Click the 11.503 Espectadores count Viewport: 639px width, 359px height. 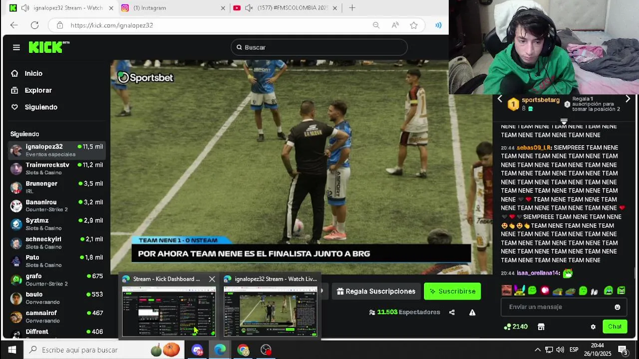(404, 312)
